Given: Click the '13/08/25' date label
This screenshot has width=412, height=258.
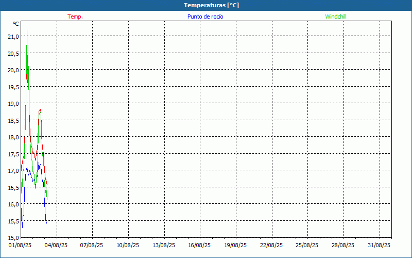Looking at the screenshot, I should point(164,246).
